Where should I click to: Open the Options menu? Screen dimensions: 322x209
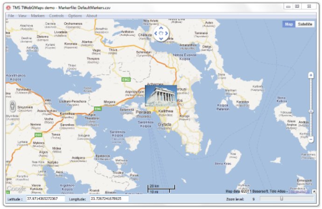75,16
